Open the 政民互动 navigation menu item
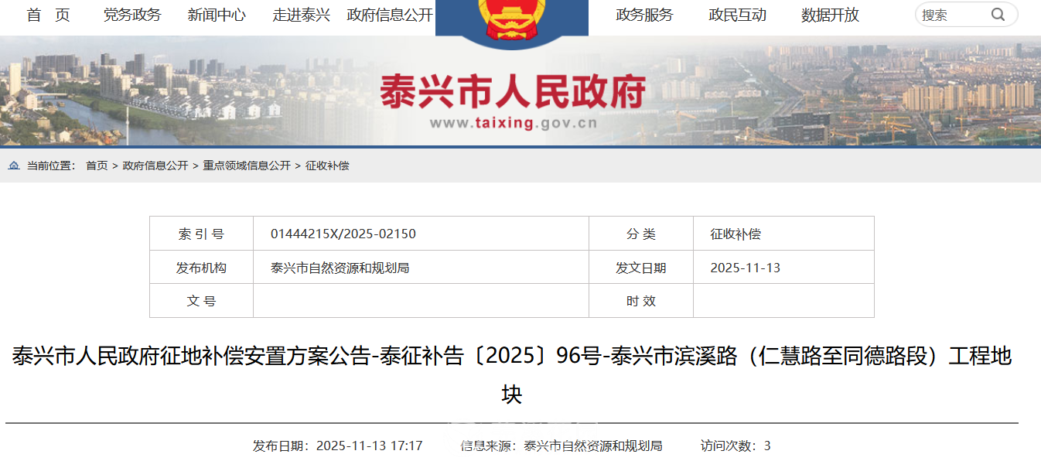Viewport: 1041px width, 461px height. (736, 15)
